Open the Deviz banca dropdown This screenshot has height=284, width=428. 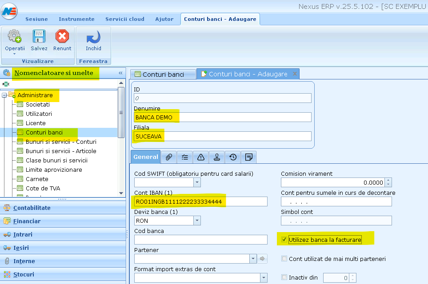[x=197, y=221]
